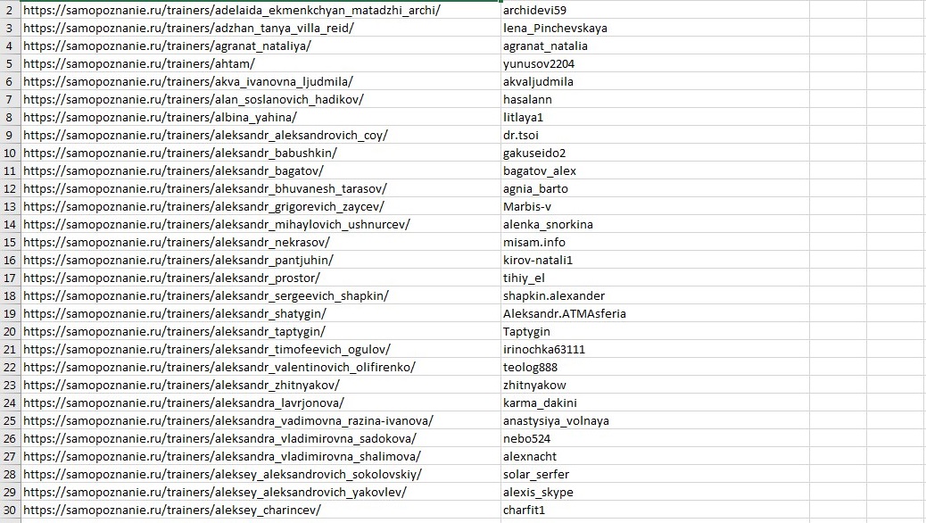
Task: Select the agnia_barto cell
Action: 655,188
